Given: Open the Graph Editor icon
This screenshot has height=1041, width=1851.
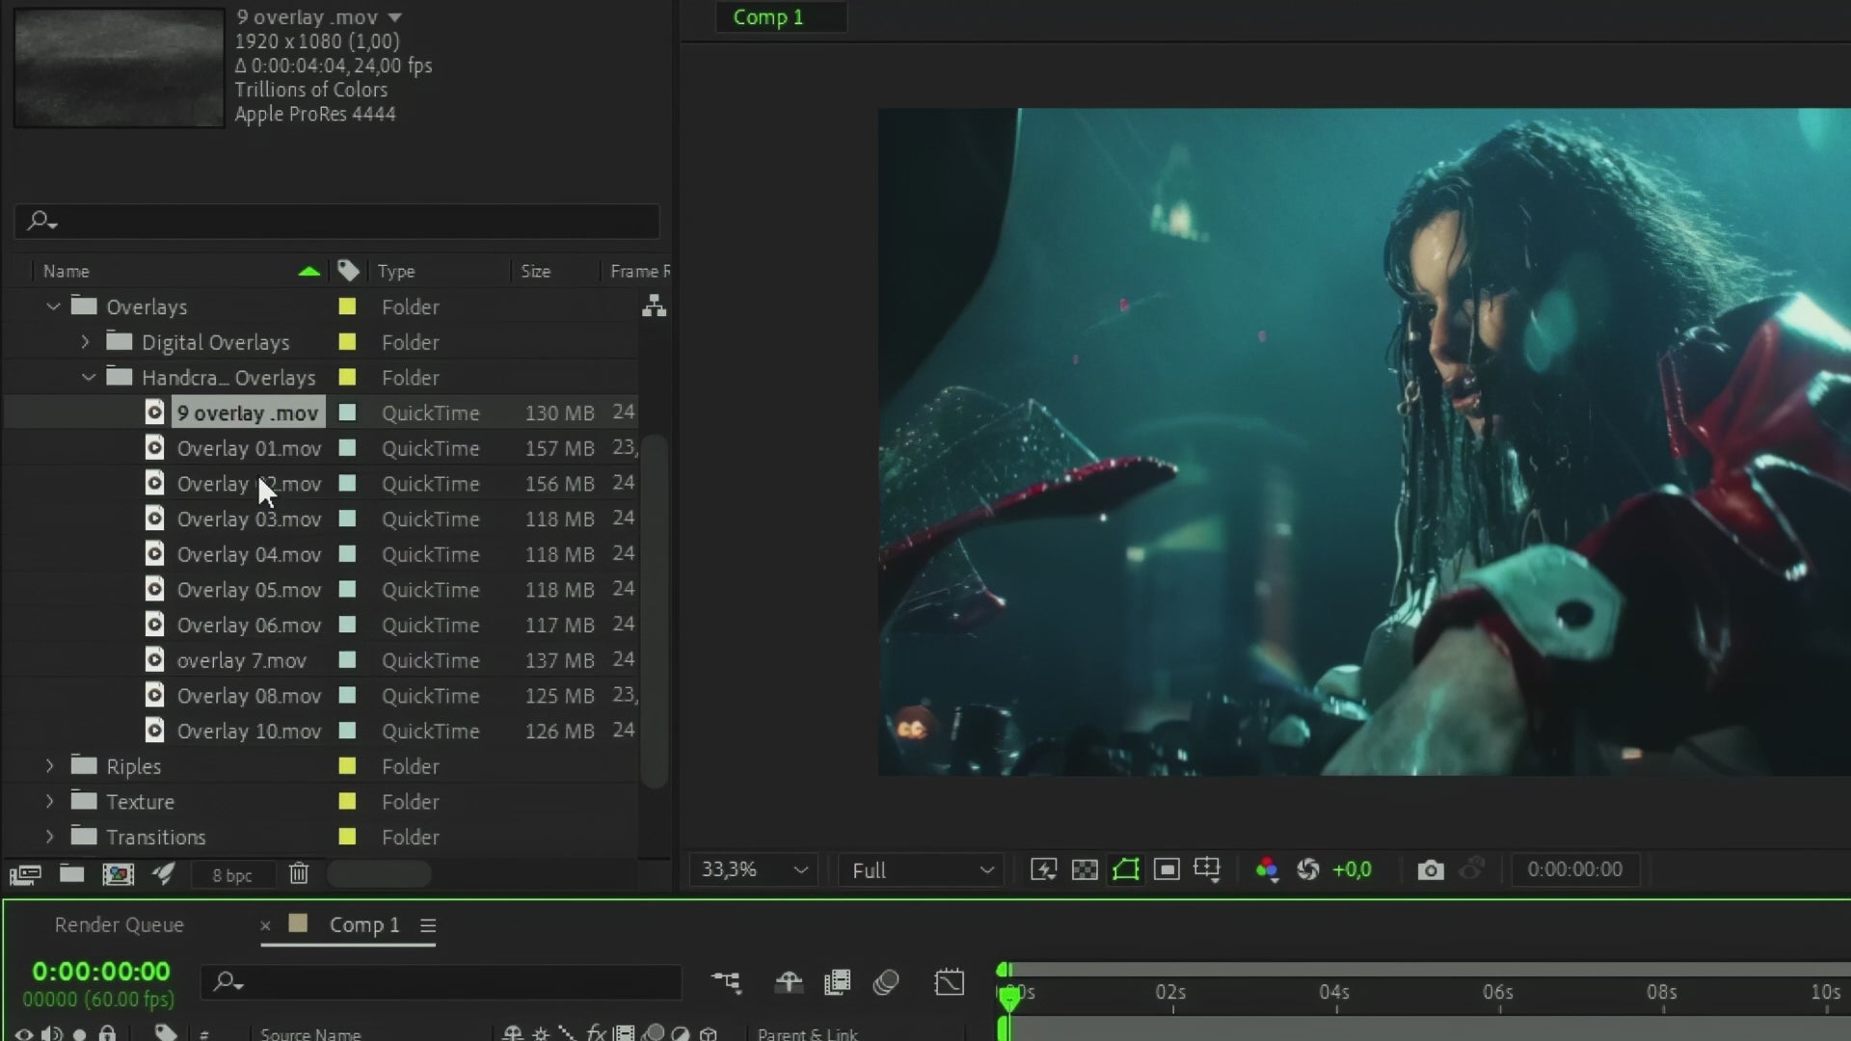Looking at the screenshot, I should (x=950, y=982).
